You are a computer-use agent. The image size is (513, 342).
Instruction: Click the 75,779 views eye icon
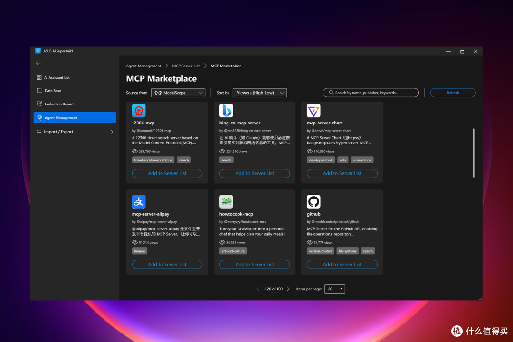[310, 242]
